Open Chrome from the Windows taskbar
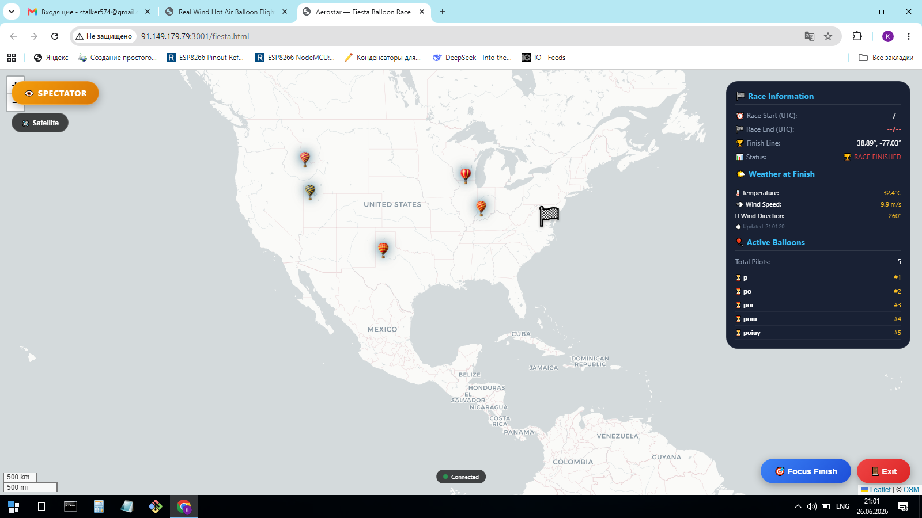Screen dimensions: 922x518 (x=184, y=506)
